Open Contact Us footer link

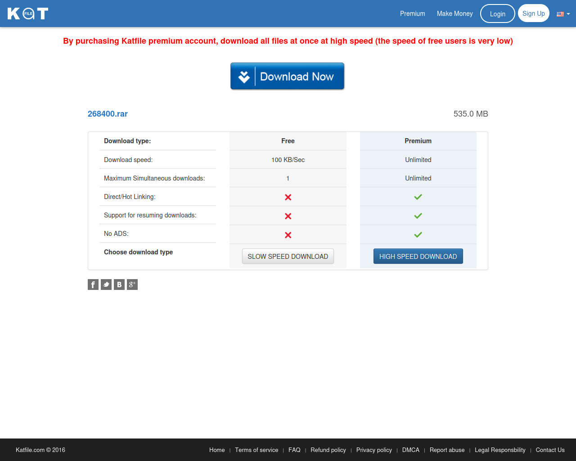tap(550, 450)
